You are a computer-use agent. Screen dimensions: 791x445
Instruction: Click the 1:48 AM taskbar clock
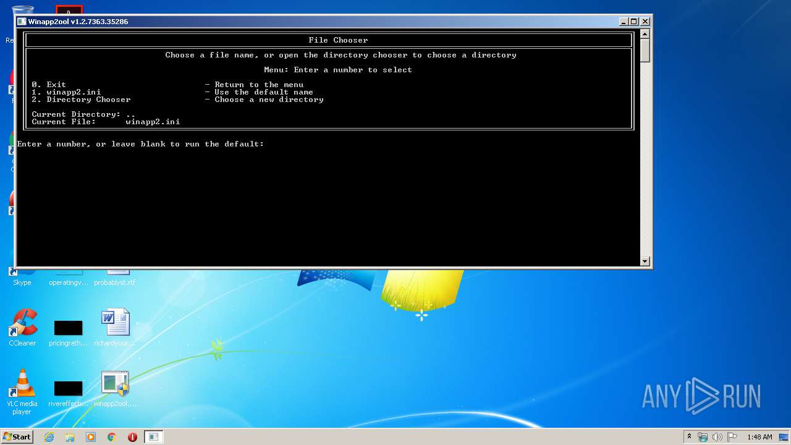click(x=759, y=437)
